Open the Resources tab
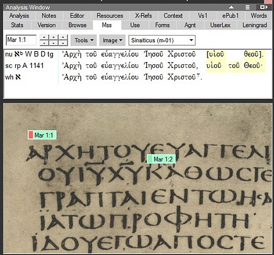The height and width of the screenshot is (255, 274). coord(110,16)
